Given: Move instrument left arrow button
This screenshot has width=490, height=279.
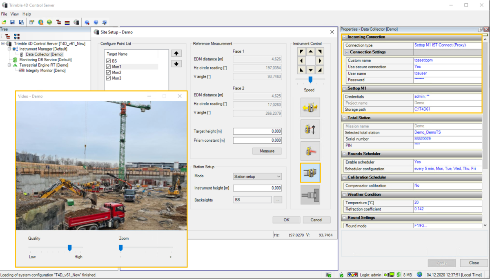Looking at the screenshot, I should point(301,61).
